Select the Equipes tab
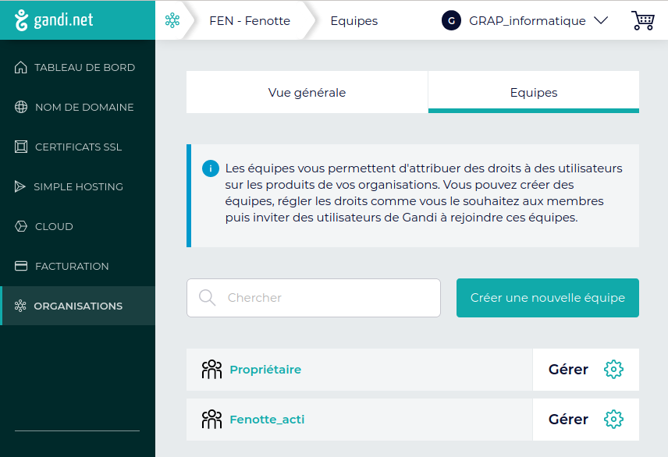The image size is (668, 457). (534, 92)
